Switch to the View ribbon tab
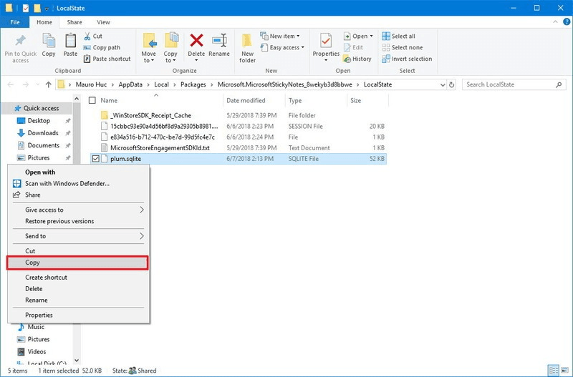The image size is (573, 377). pyautogui.click(x=103, y=22)
